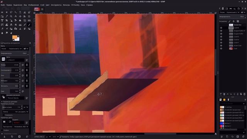Open the FX-Foundry menu

[75, 5]
